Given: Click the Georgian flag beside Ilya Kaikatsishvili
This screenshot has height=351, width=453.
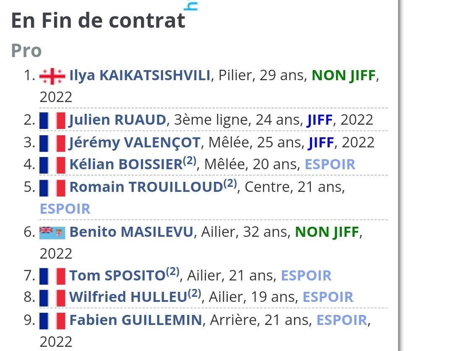Looking at the screenshot, I should pyautogui.click(x=52, y=76).
